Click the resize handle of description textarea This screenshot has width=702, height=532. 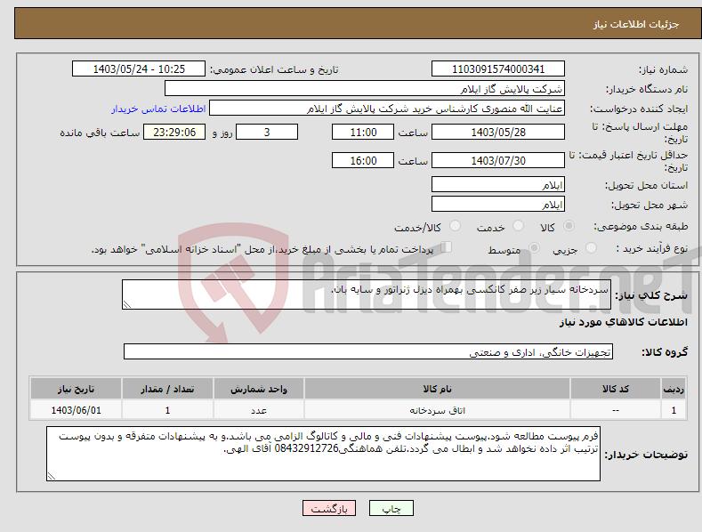pos(127,304)
